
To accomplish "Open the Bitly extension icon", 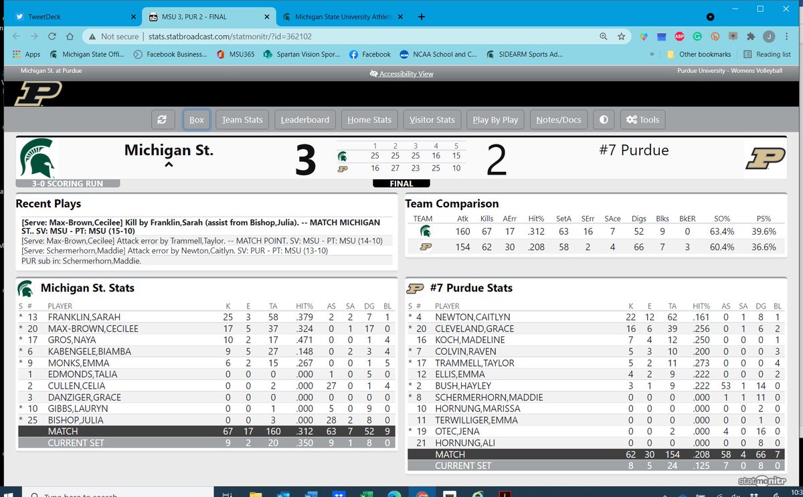I will [x=715, y=37].
